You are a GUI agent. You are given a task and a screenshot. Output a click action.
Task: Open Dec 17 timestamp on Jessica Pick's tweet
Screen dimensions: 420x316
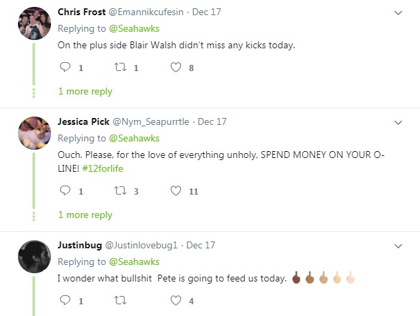[x=212, y=121]
